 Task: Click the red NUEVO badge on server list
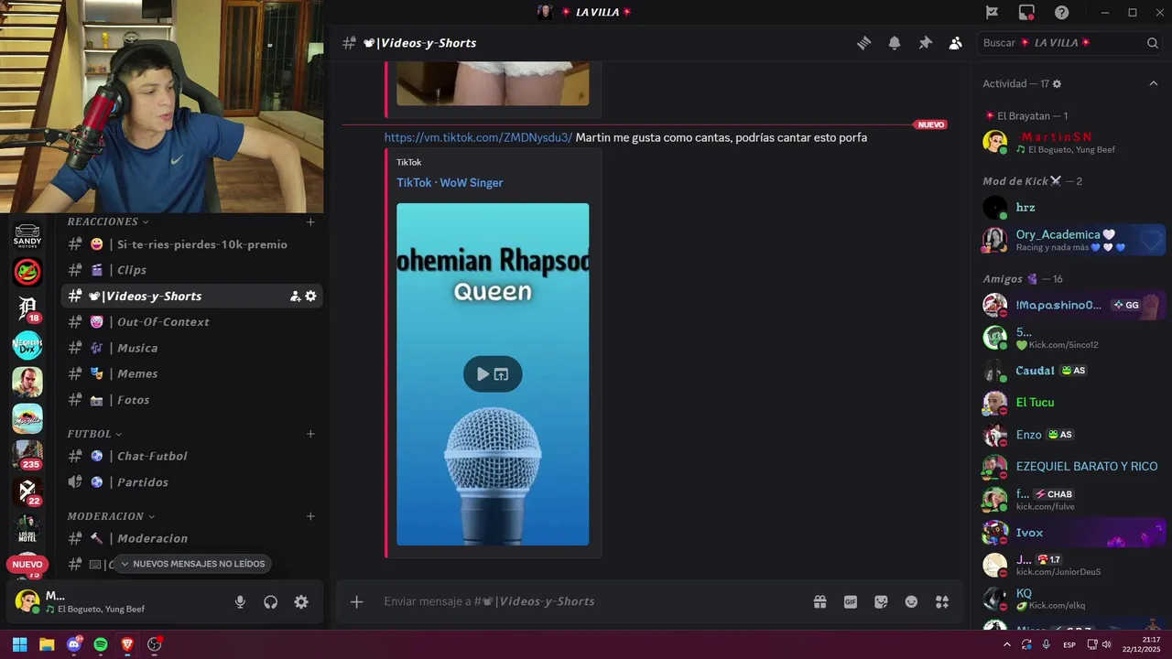(x=27, y=565)
